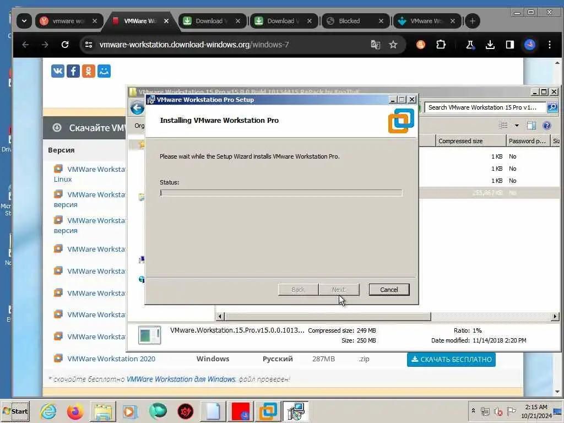Viewport: 564px width, 423px height.
Task: Cancel the VMware Workstation Pro installation
Action: [389, 290]
